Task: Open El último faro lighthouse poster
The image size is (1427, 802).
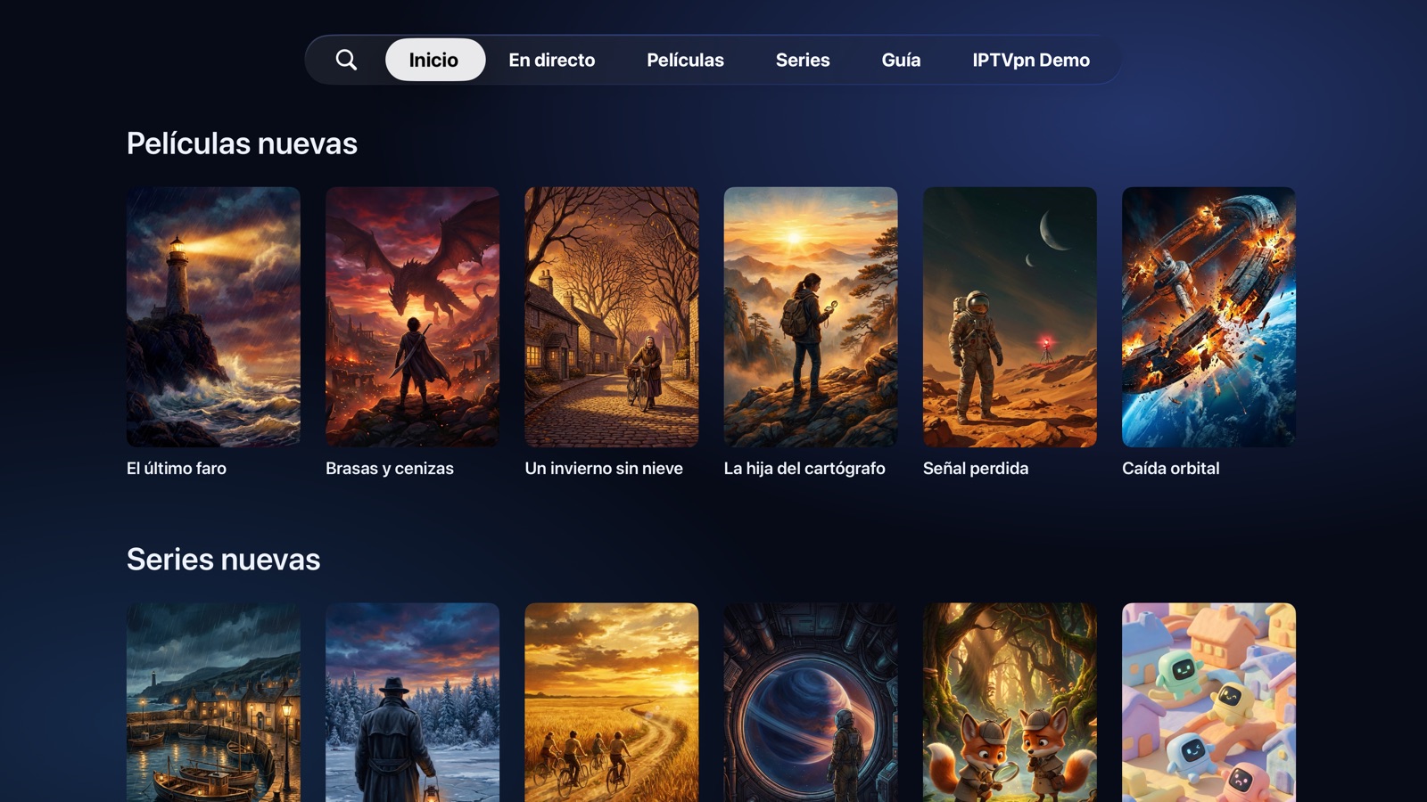Action: (213, 317)
